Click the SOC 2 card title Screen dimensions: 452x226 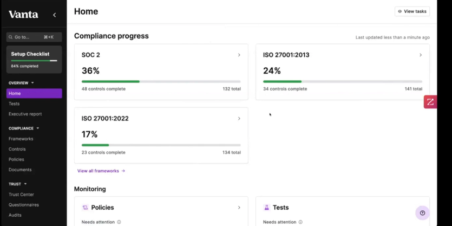pyautogui.click(x=90, y=55)
